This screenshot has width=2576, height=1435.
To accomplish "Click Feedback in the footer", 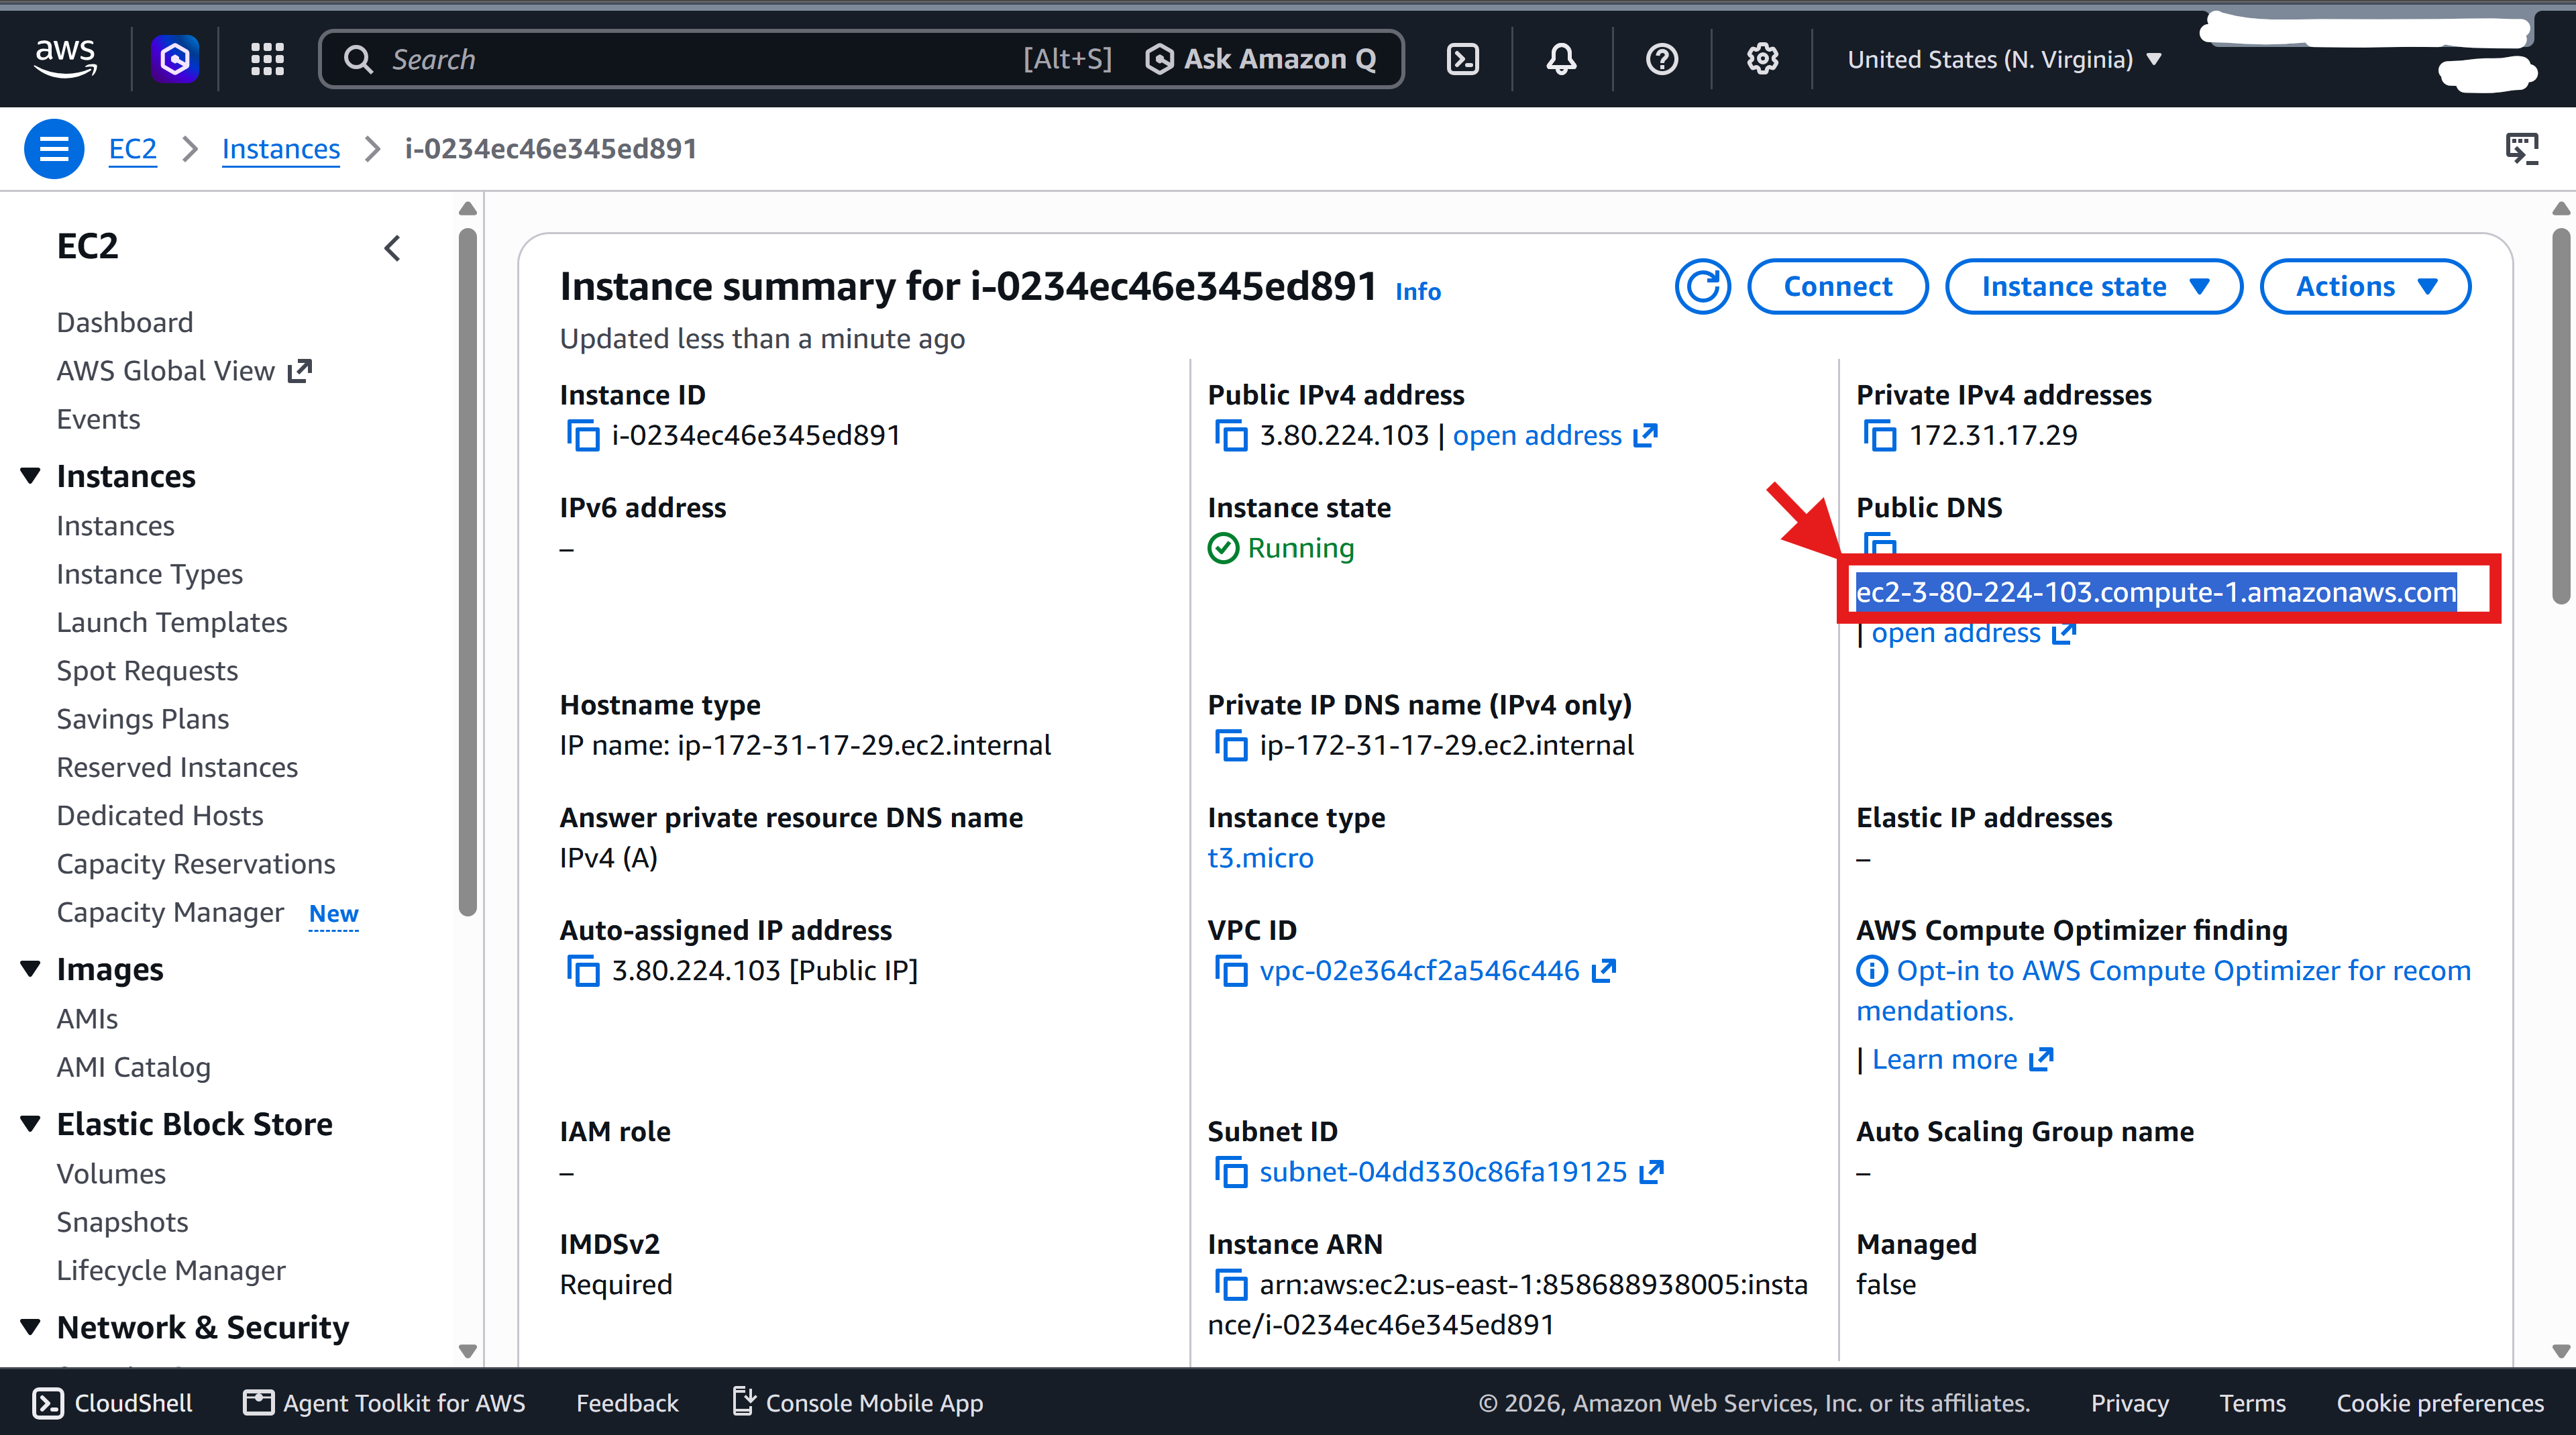I will coord(627,1403).
